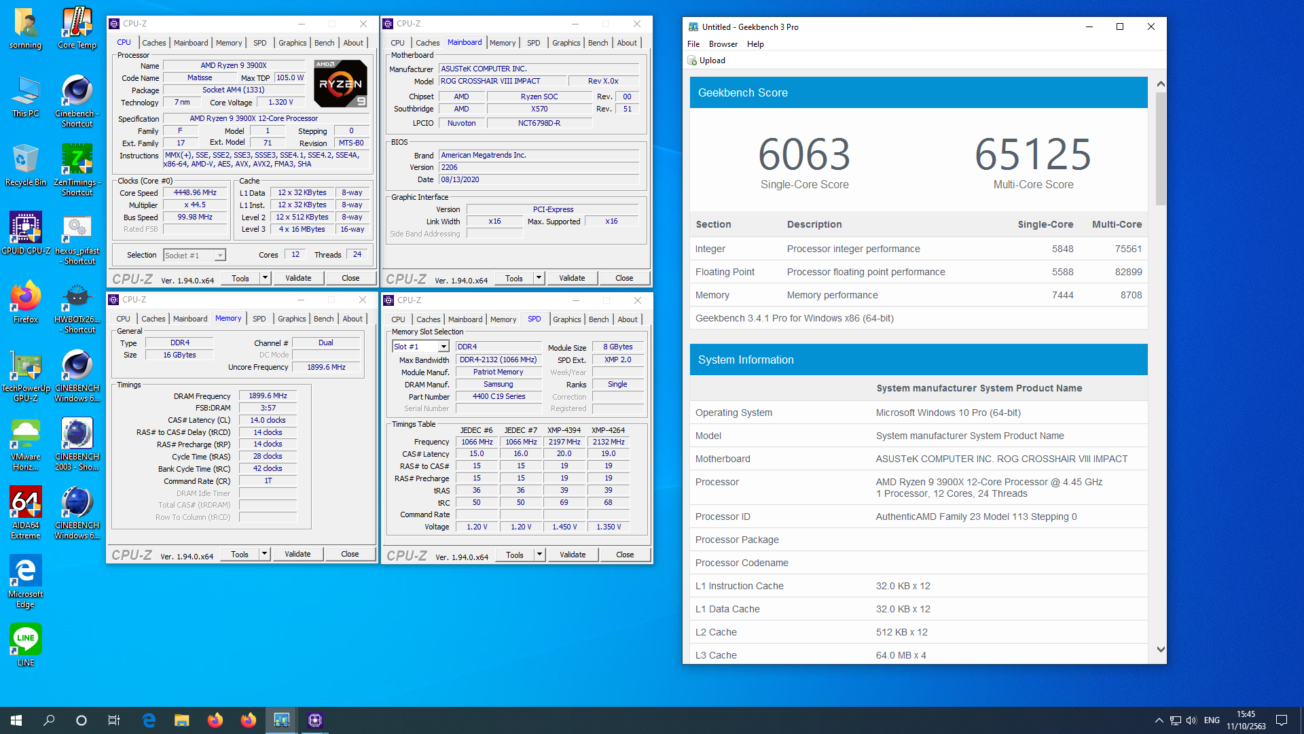This screenshot has height=734, width=1304.
Task: Open Tools dropdown arrow in CPU tab window
Action: click(266, 278)
